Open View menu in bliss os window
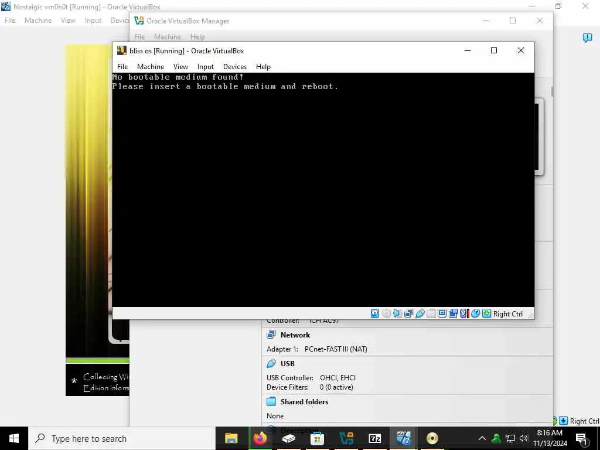 [180, 67]
